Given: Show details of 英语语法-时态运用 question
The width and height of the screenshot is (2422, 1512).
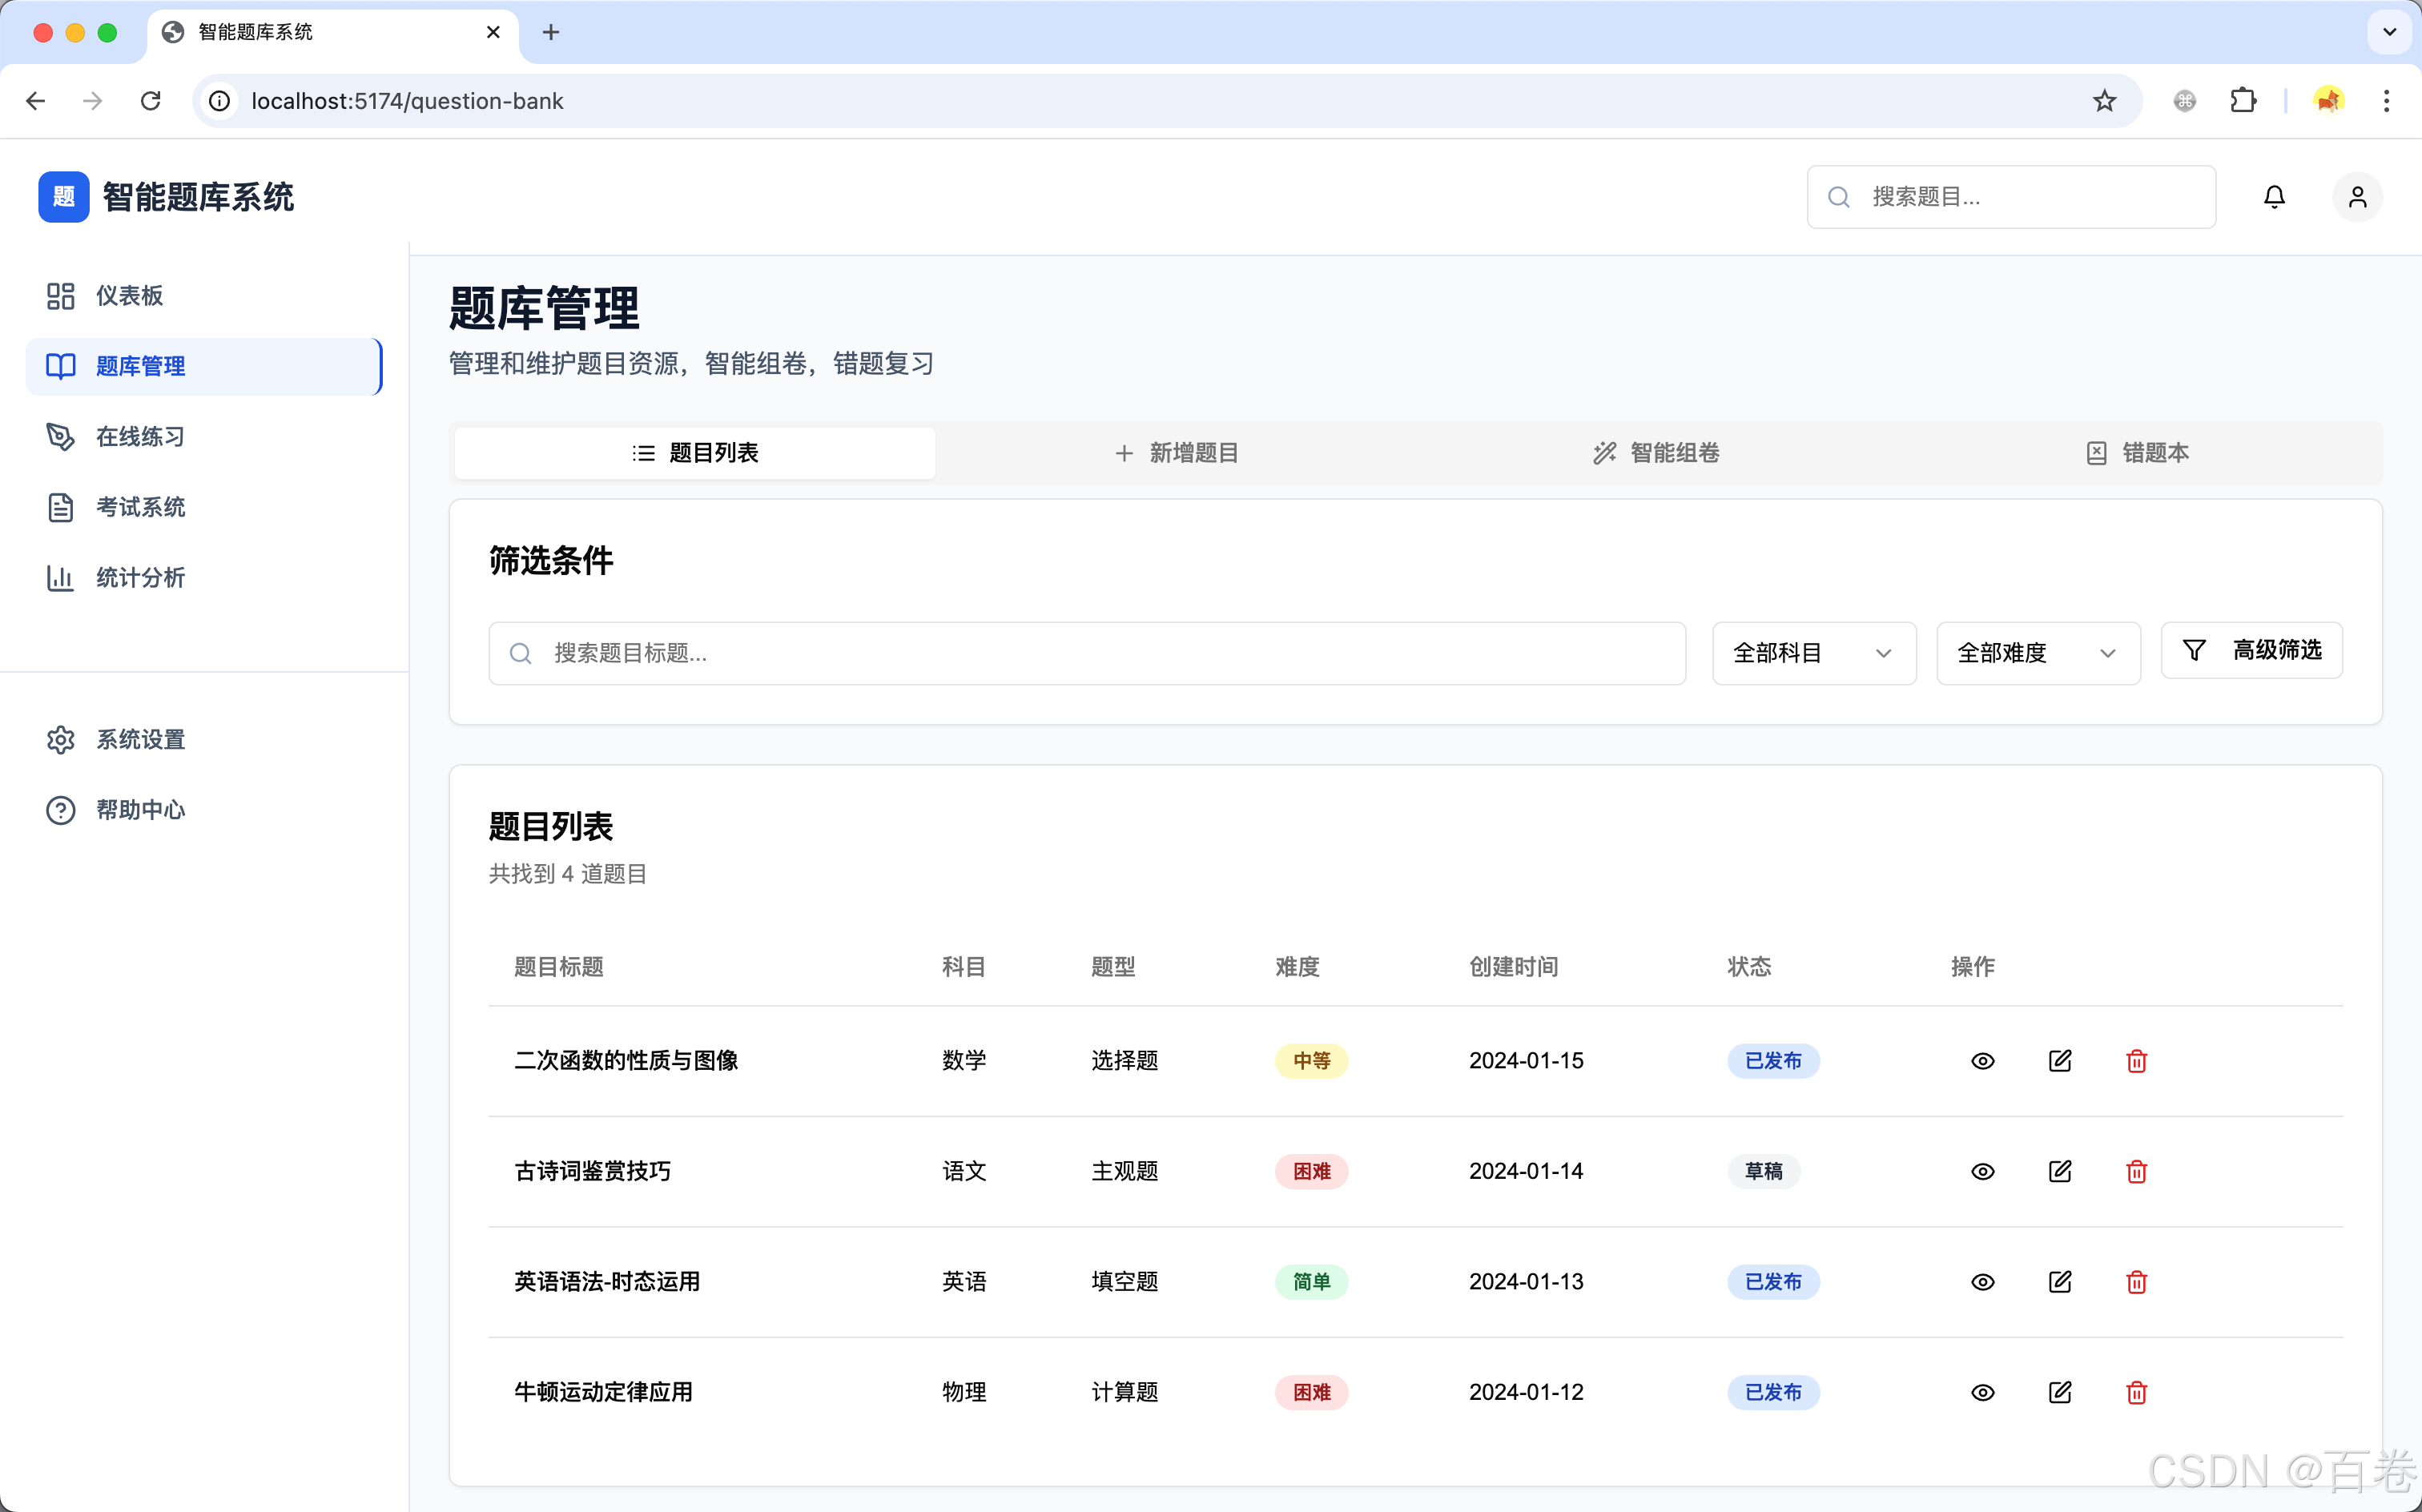Looking at the screenshot, I should [x=1982, y=1281].
